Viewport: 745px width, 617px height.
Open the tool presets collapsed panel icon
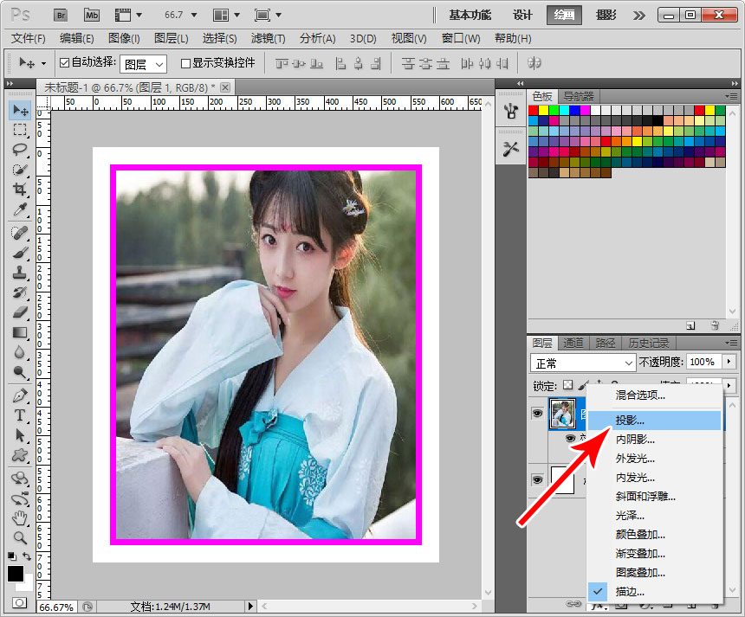511,150
